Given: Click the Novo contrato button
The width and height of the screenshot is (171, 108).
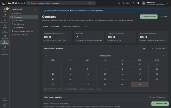Looking at the screenshot, I should 149,16.
